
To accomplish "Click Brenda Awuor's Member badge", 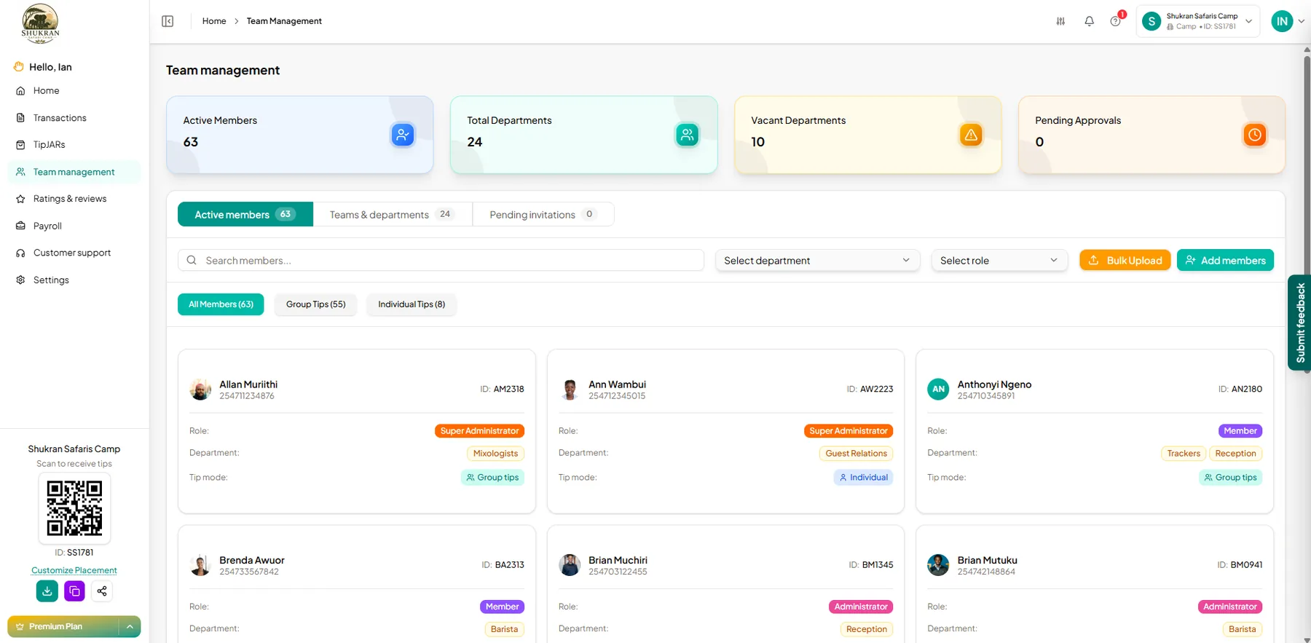I will [x=502, y=607].
